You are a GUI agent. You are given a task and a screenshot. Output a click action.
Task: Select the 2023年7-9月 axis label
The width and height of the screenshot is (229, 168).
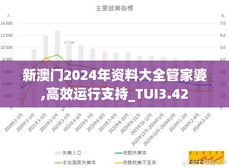coord(108,123)
